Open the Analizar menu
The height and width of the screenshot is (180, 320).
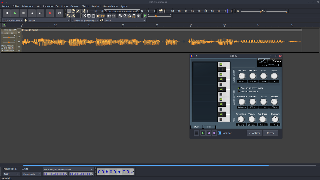[96, 6]
